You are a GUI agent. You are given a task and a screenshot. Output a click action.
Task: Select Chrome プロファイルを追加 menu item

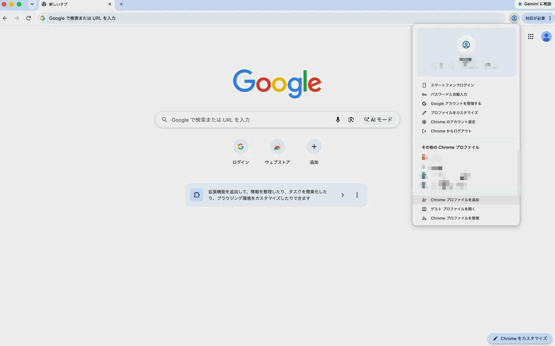[x=466, y=200]
